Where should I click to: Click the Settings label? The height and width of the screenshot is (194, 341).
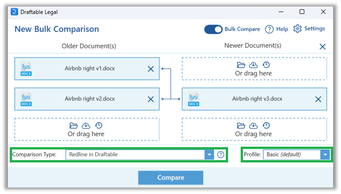[315, 29]
